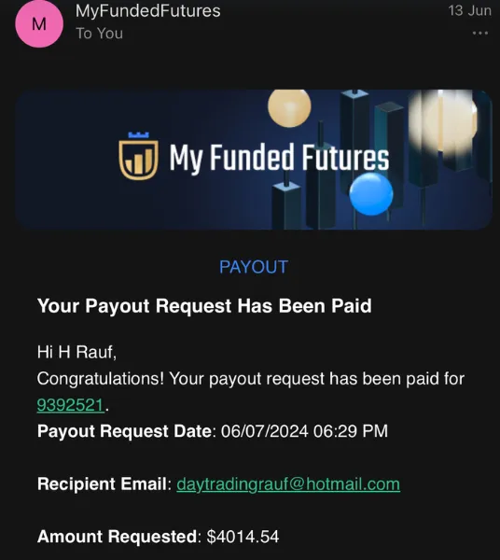This screenshot has width=500, height=560.
Task: Tap the MyFundedFutures sender name
Action: (x=147, y=10)
